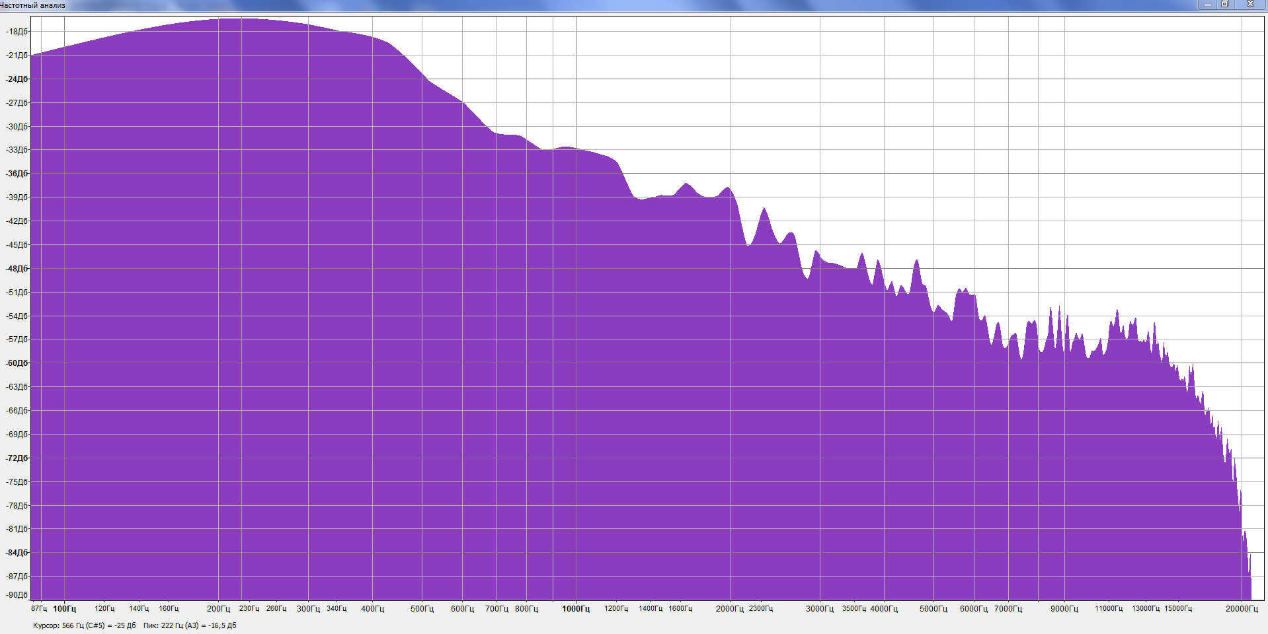
Task: Click the "340Гц" frequency axis label
Action: tap(337, 609)
